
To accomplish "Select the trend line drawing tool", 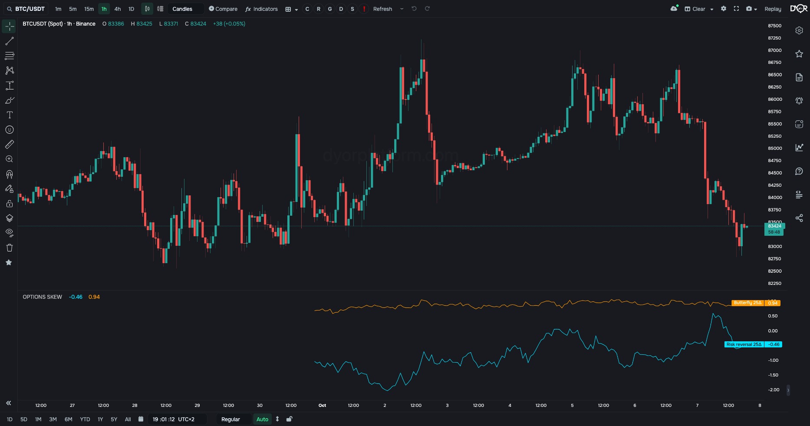I will [9, 41].
